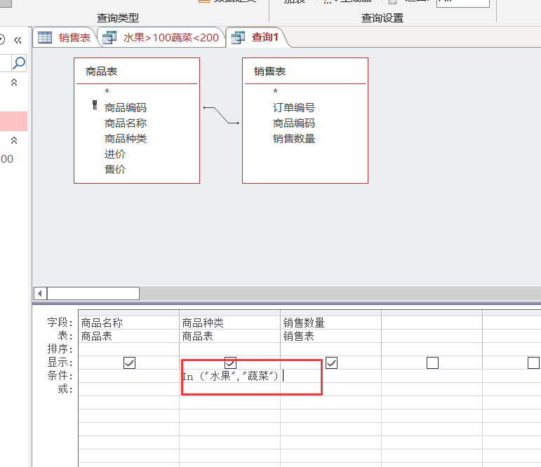Click the 查询设置 ribbon group label
The width and height of the screenshot is (541, 467).
click(x=382, y=18)
